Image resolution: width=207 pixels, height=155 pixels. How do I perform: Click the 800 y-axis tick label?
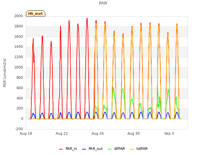click(20, 77)
